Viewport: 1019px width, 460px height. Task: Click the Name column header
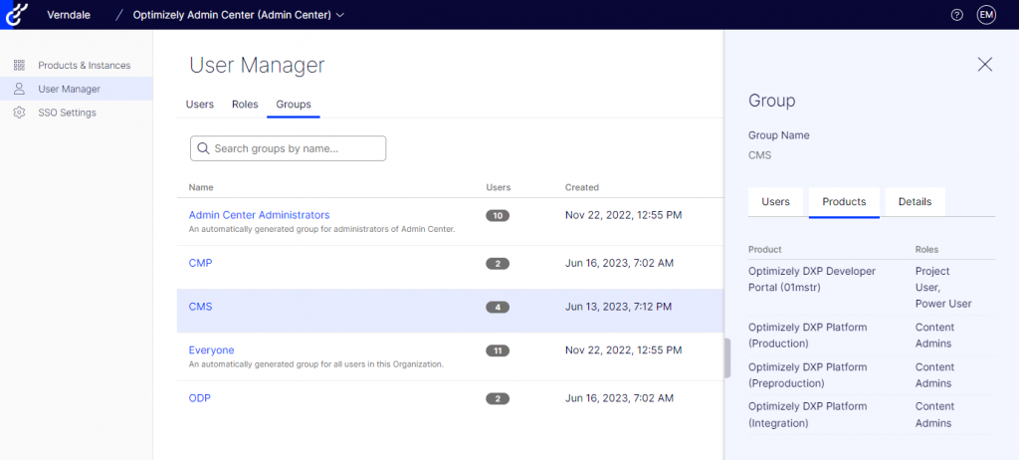click(x=201, y=187)
